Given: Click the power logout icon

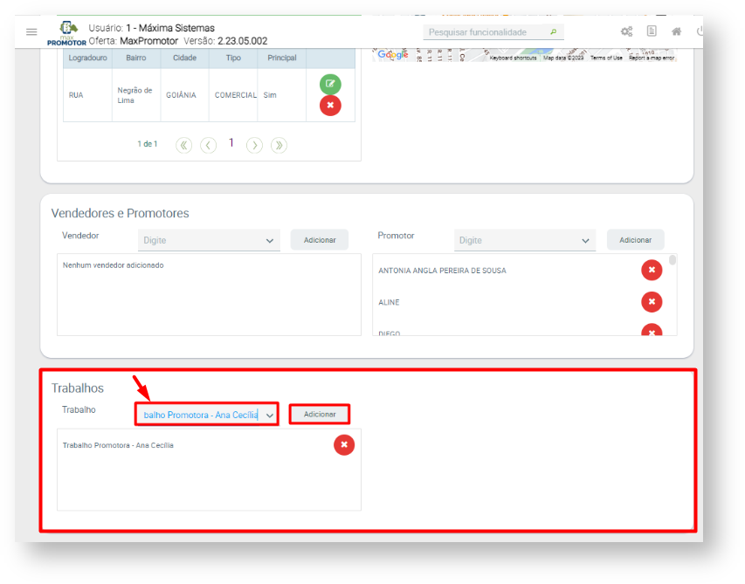Looking at the screenshot, I should pos(700,31).
